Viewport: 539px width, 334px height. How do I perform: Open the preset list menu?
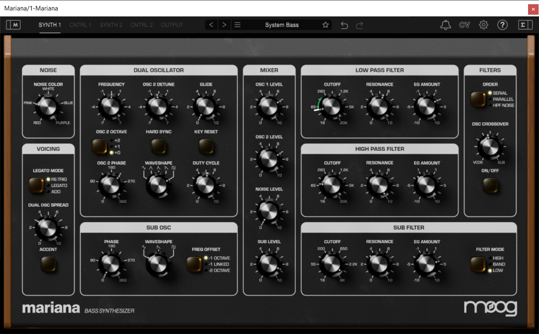[237, 25]
